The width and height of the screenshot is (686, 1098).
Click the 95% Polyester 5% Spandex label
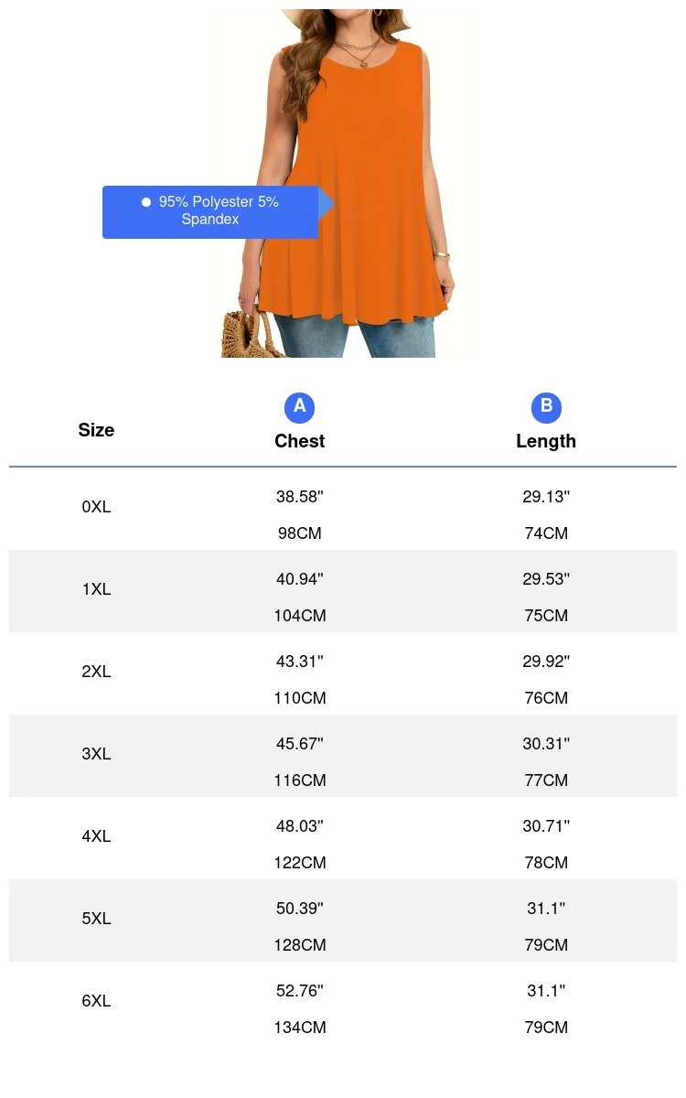pyautogui.click(x=218, y=211)
